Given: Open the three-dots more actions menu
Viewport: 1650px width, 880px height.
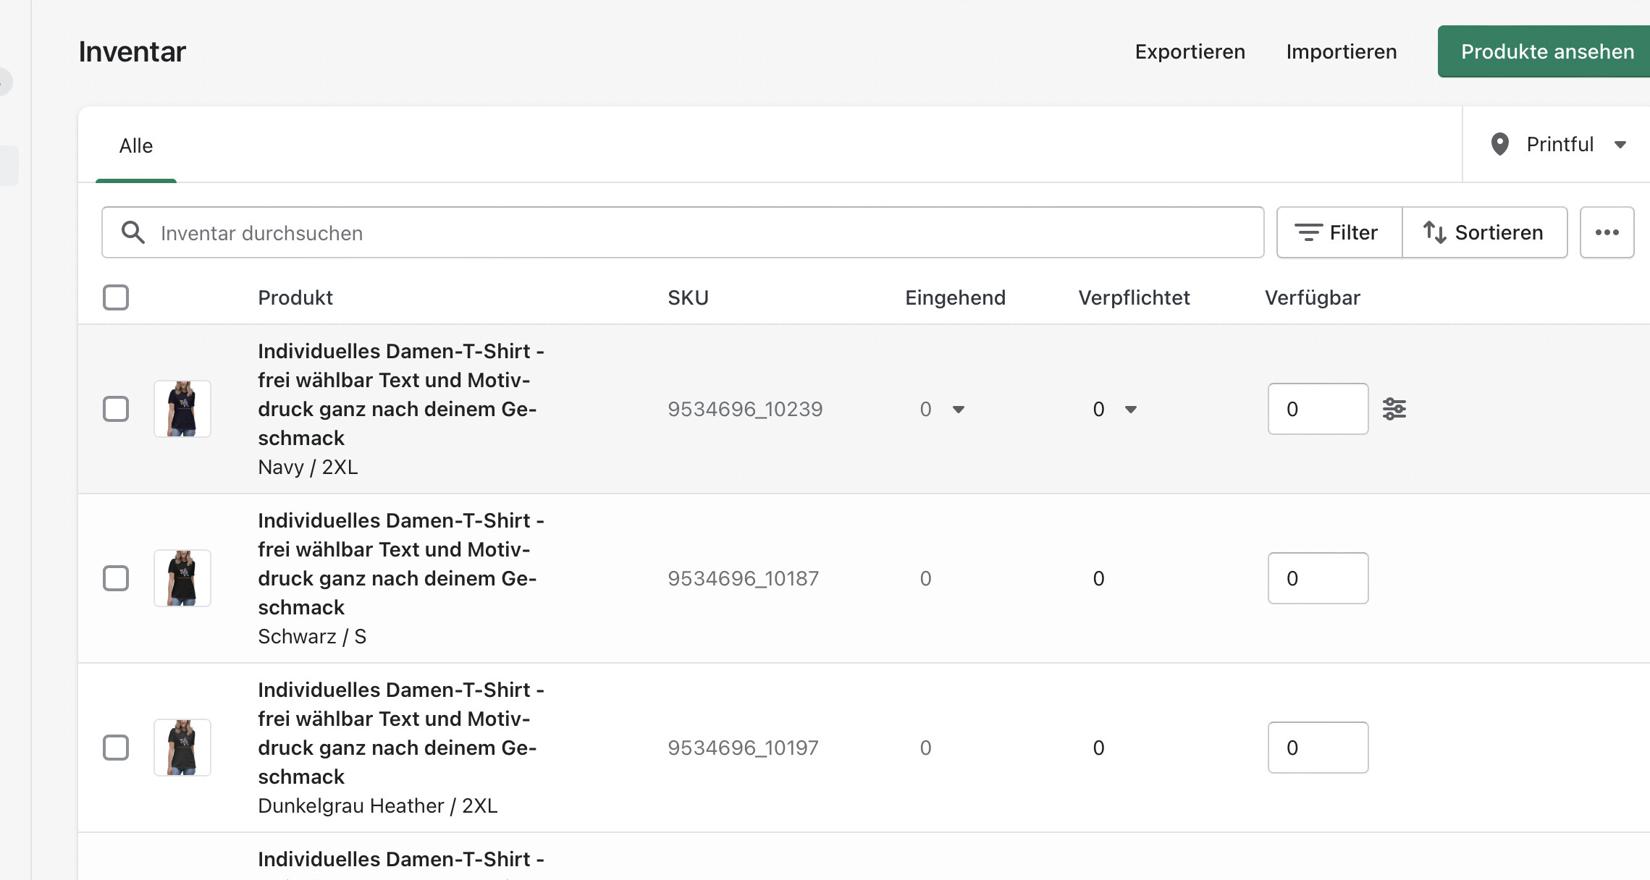Looking at the screenshot, I should pos(1607,232).
